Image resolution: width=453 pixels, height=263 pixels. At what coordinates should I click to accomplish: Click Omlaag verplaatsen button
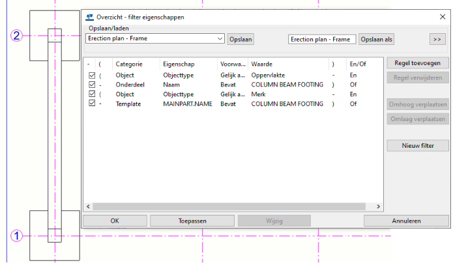(x=417, y=119)
